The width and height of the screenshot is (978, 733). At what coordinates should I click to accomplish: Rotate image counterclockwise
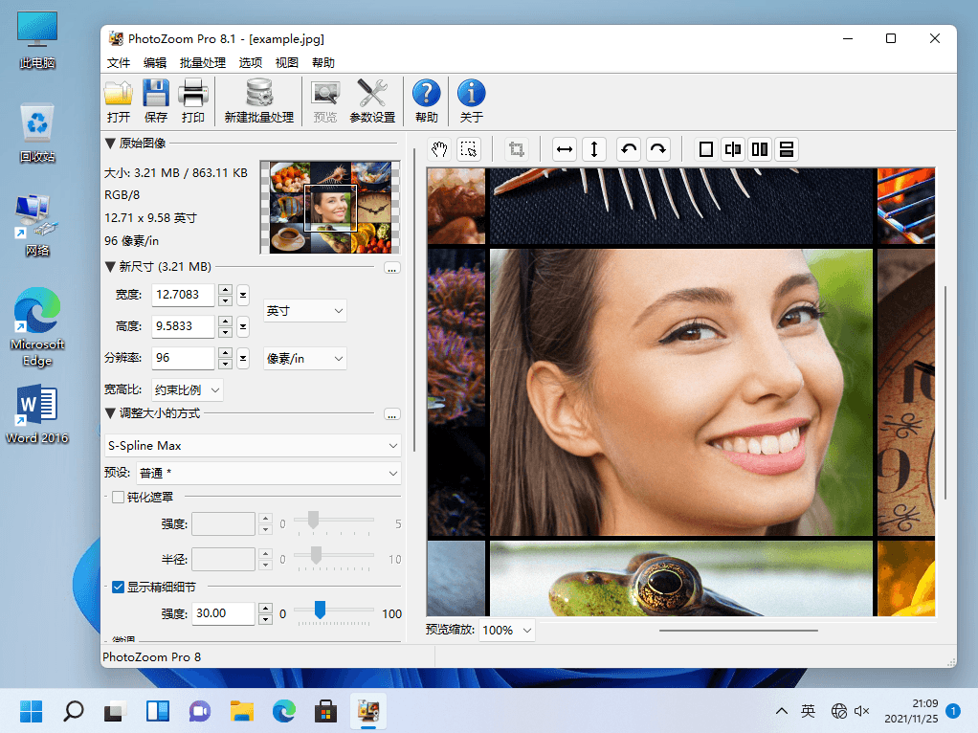point(629,149)
